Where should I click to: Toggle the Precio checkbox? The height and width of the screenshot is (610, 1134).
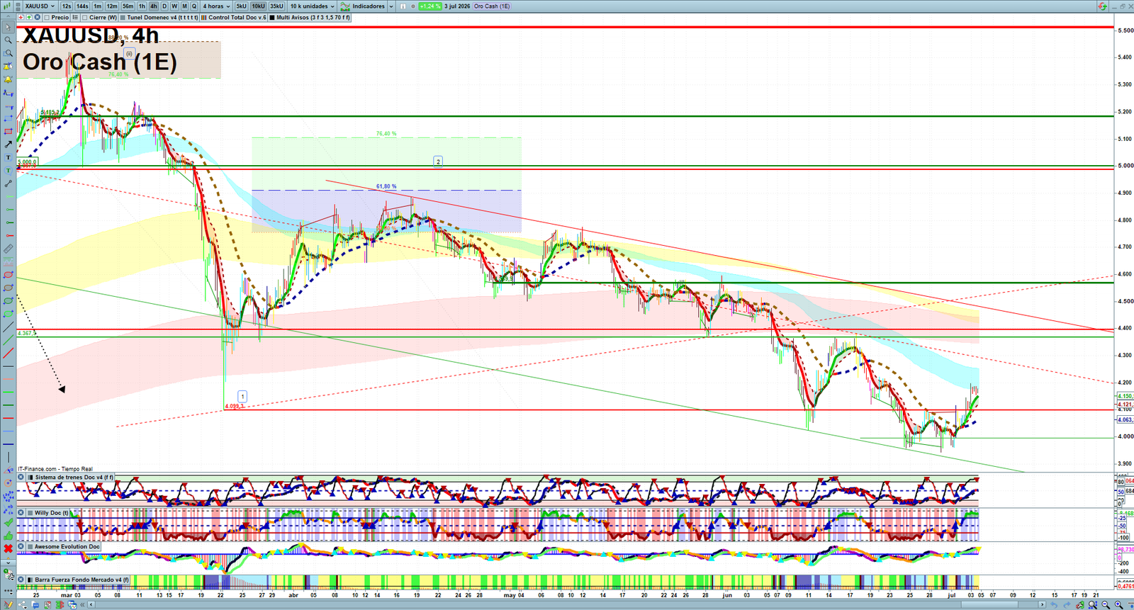tap(47, 17)
